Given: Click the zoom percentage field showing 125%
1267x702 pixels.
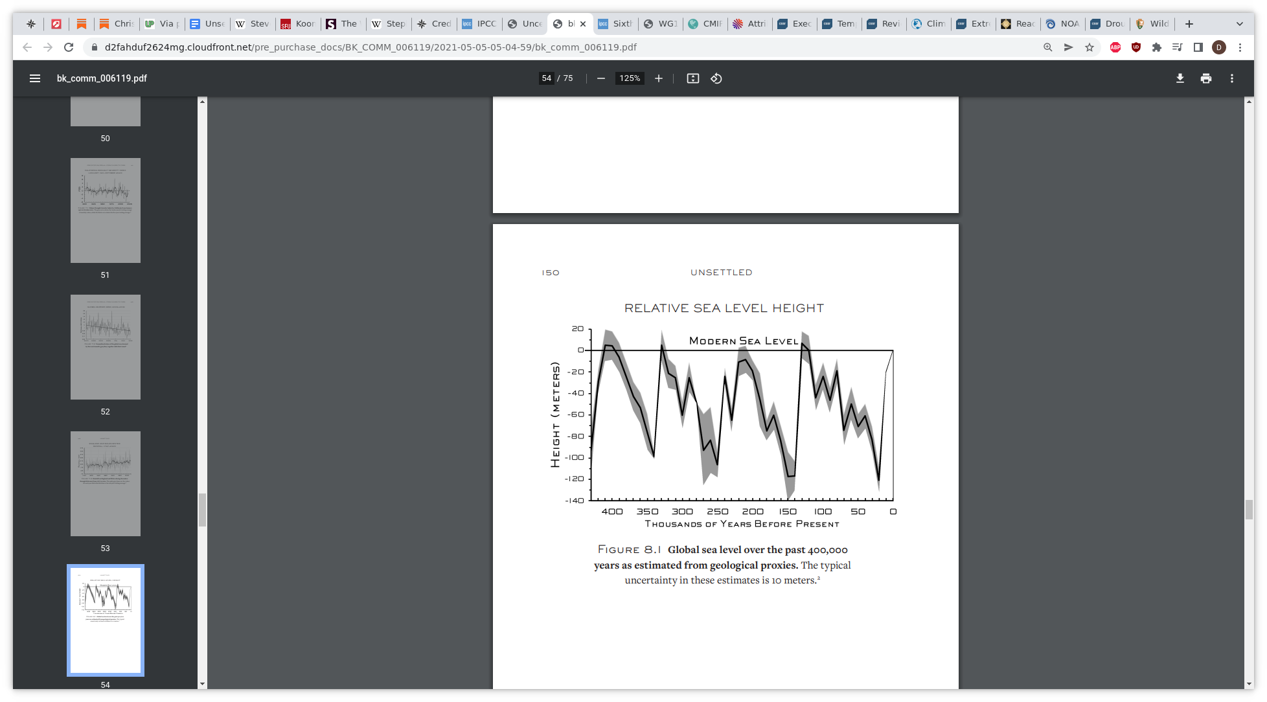Looking at the screenshot, I should (630, 78).
